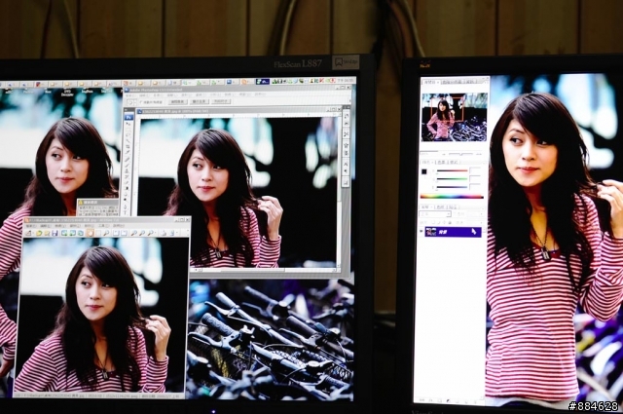
Task: Click the open-folder icon in ACDSee toolbar
Action: tap(47, 233)
